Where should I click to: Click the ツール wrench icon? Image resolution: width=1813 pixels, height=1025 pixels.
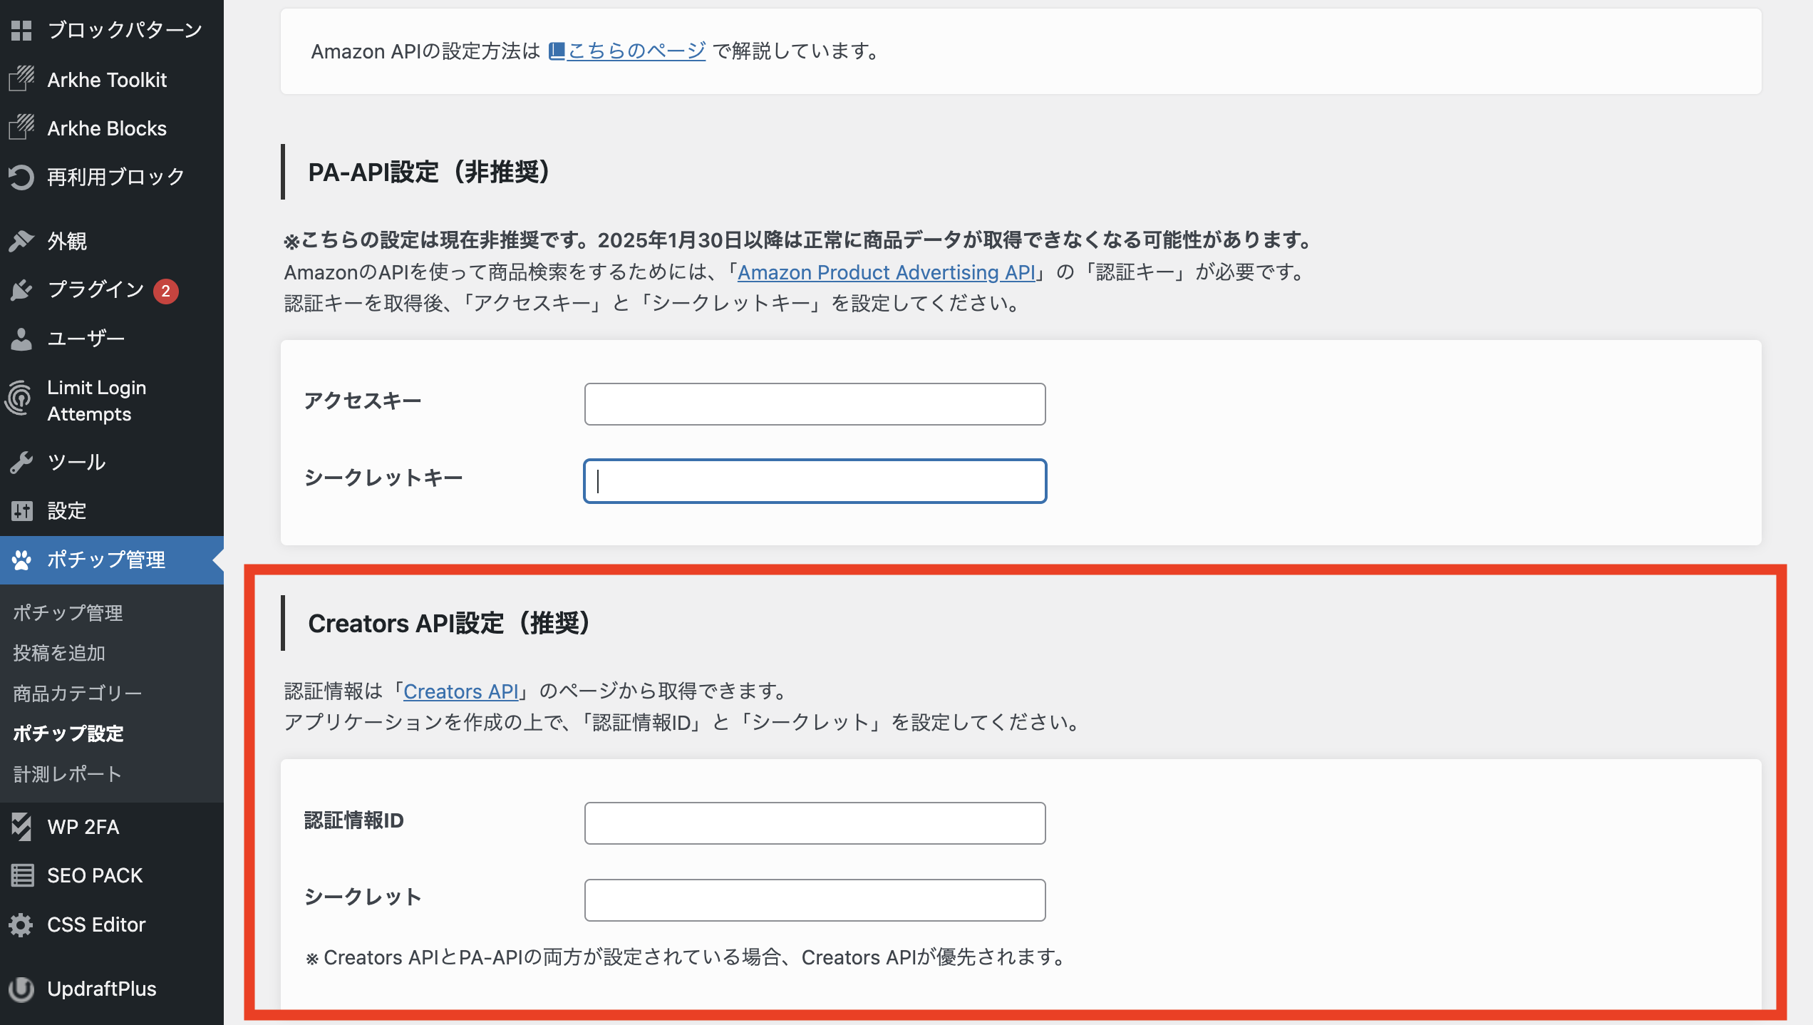(x=21, y=462)
